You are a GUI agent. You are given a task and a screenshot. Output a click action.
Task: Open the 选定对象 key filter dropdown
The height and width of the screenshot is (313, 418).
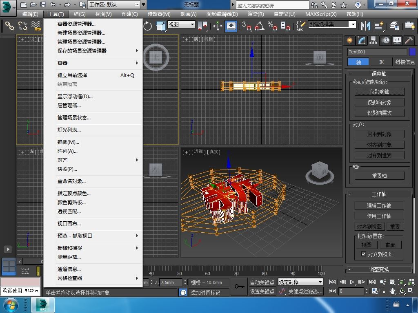(x=320, y=282)
